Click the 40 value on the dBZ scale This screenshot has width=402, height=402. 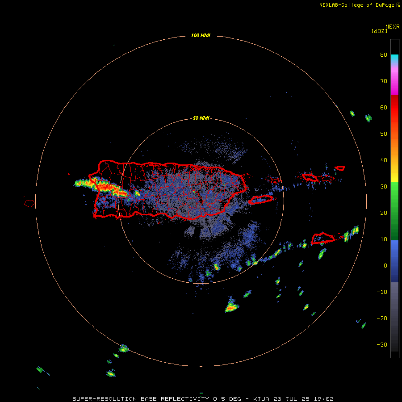[384, 160]
